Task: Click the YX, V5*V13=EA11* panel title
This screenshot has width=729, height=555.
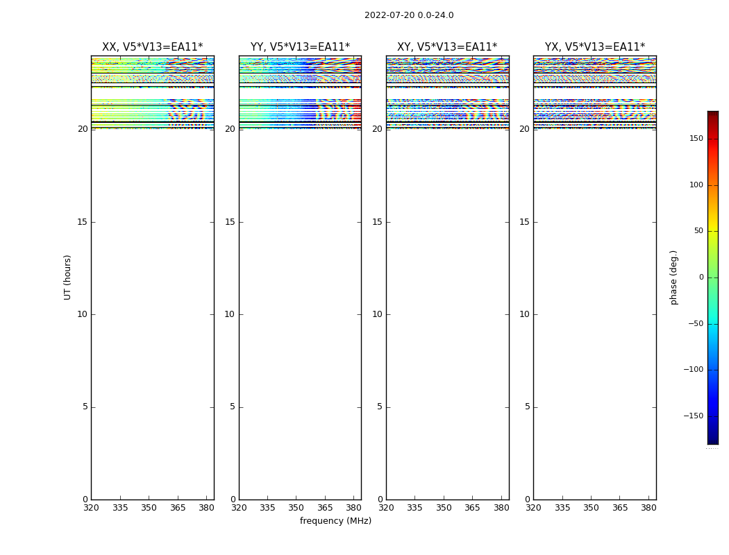Action: pos(594,47)
